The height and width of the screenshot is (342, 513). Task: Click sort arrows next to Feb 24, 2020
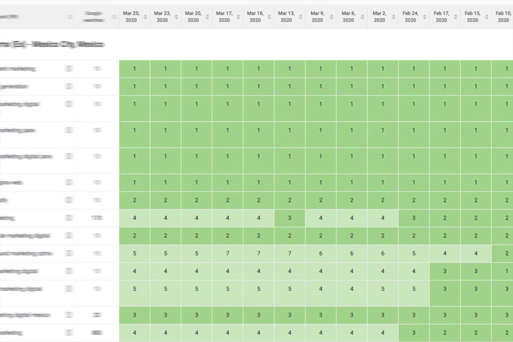tap(424, 17)
